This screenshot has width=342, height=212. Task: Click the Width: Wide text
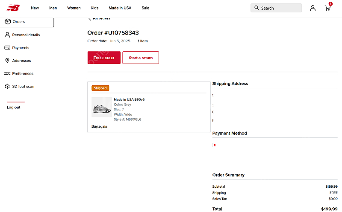coord(123,114)
